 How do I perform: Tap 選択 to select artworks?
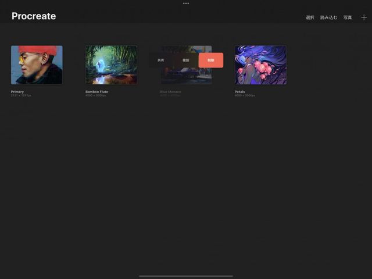(310, 17)
